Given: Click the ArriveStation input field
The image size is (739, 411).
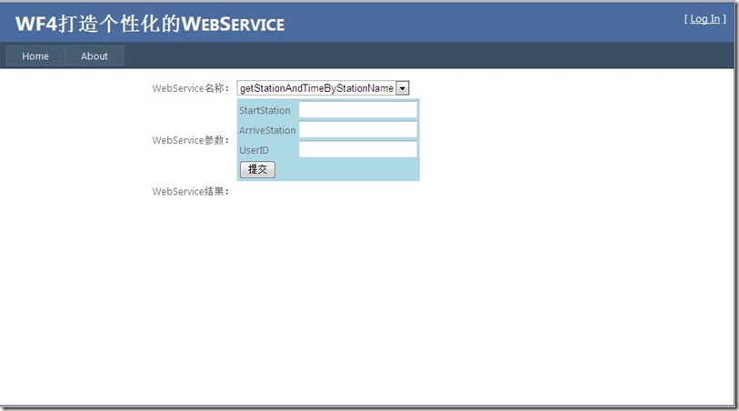Looking at the screenshot, I should tap(358, 130).
